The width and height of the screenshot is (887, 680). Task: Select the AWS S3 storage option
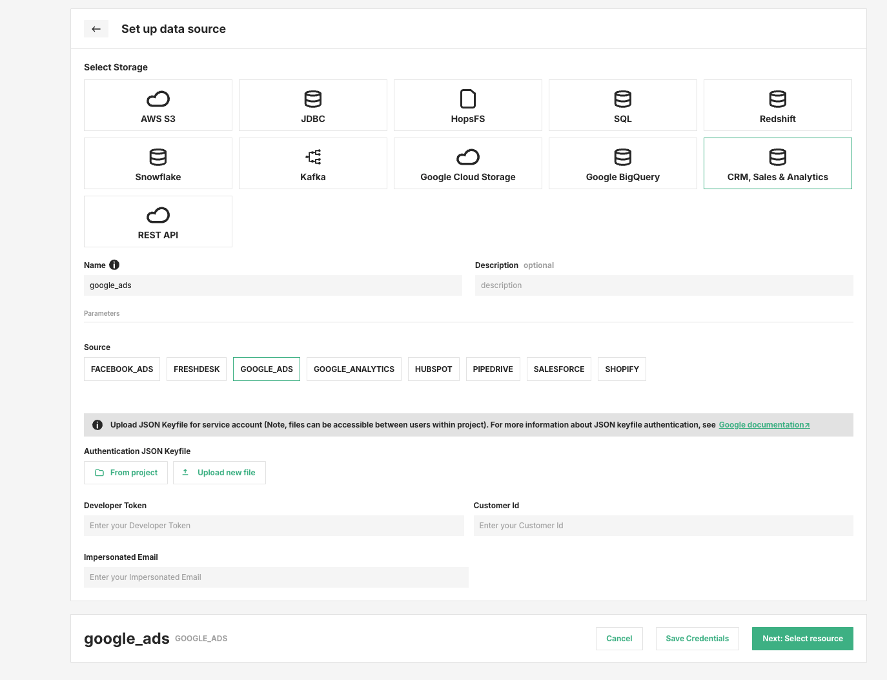(x=158, y=105)
